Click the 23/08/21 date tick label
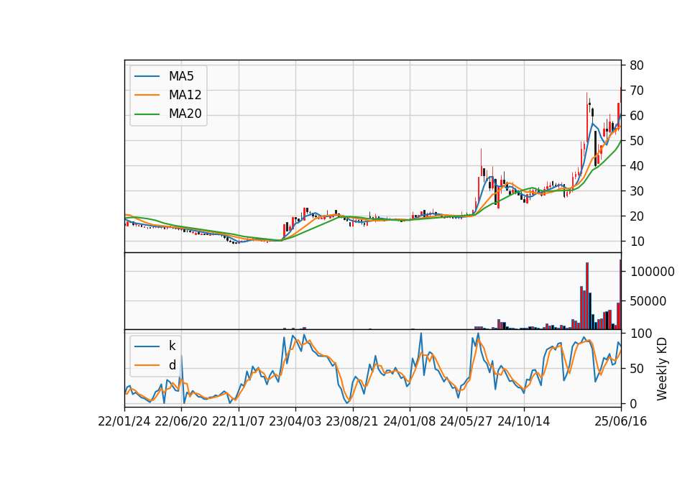 [351, 421]
